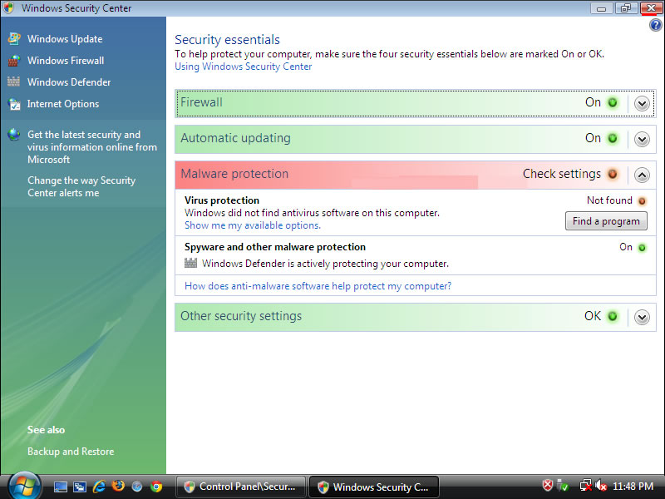The height and width of the screenshot is (499, 665).
Task: Collapse the Malware protection section
Action: coord(641,175)
